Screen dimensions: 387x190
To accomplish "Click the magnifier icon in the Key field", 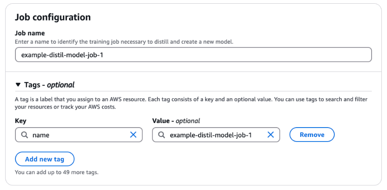I will (24, 135).
